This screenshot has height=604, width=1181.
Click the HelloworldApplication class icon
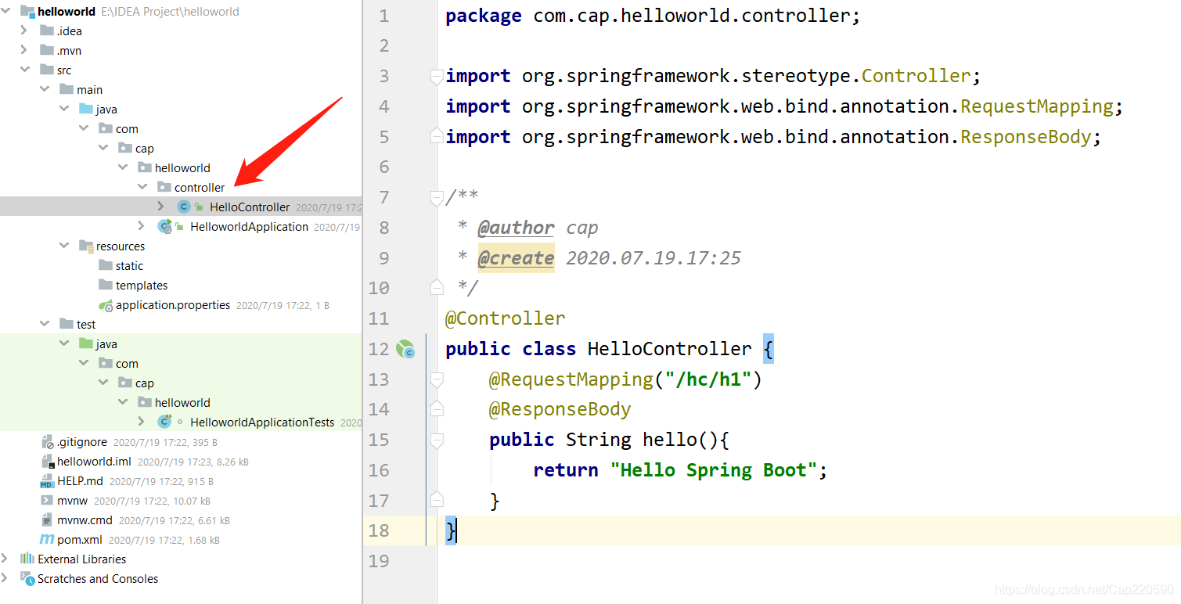click(164, 227)
